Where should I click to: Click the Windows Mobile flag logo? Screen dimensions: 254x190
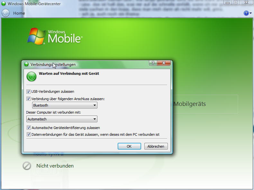coord(37,36)
